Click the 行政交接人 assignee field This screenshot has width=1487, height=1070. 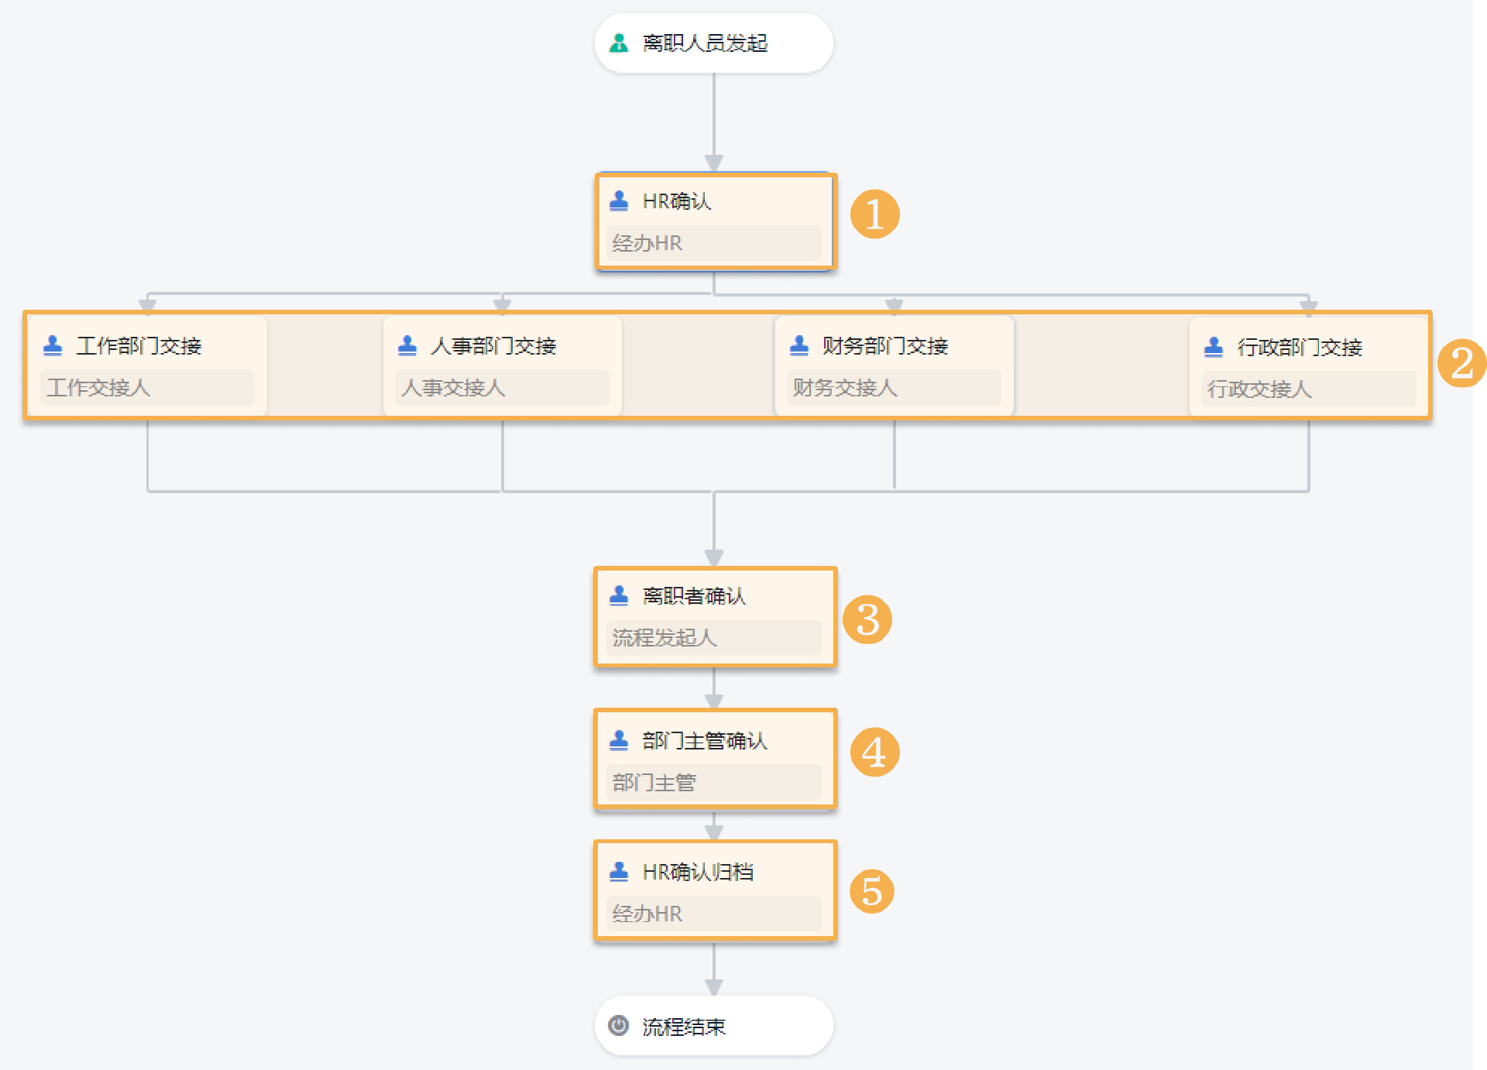1308,389
